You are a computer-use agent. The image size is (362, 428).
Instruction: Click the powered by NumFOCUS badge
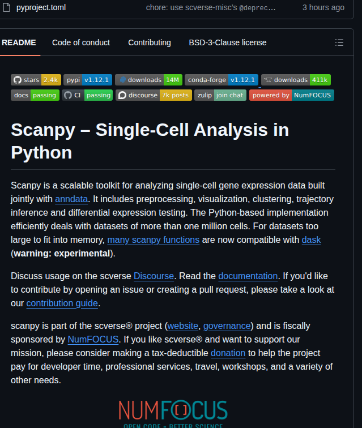click(292, 95)
